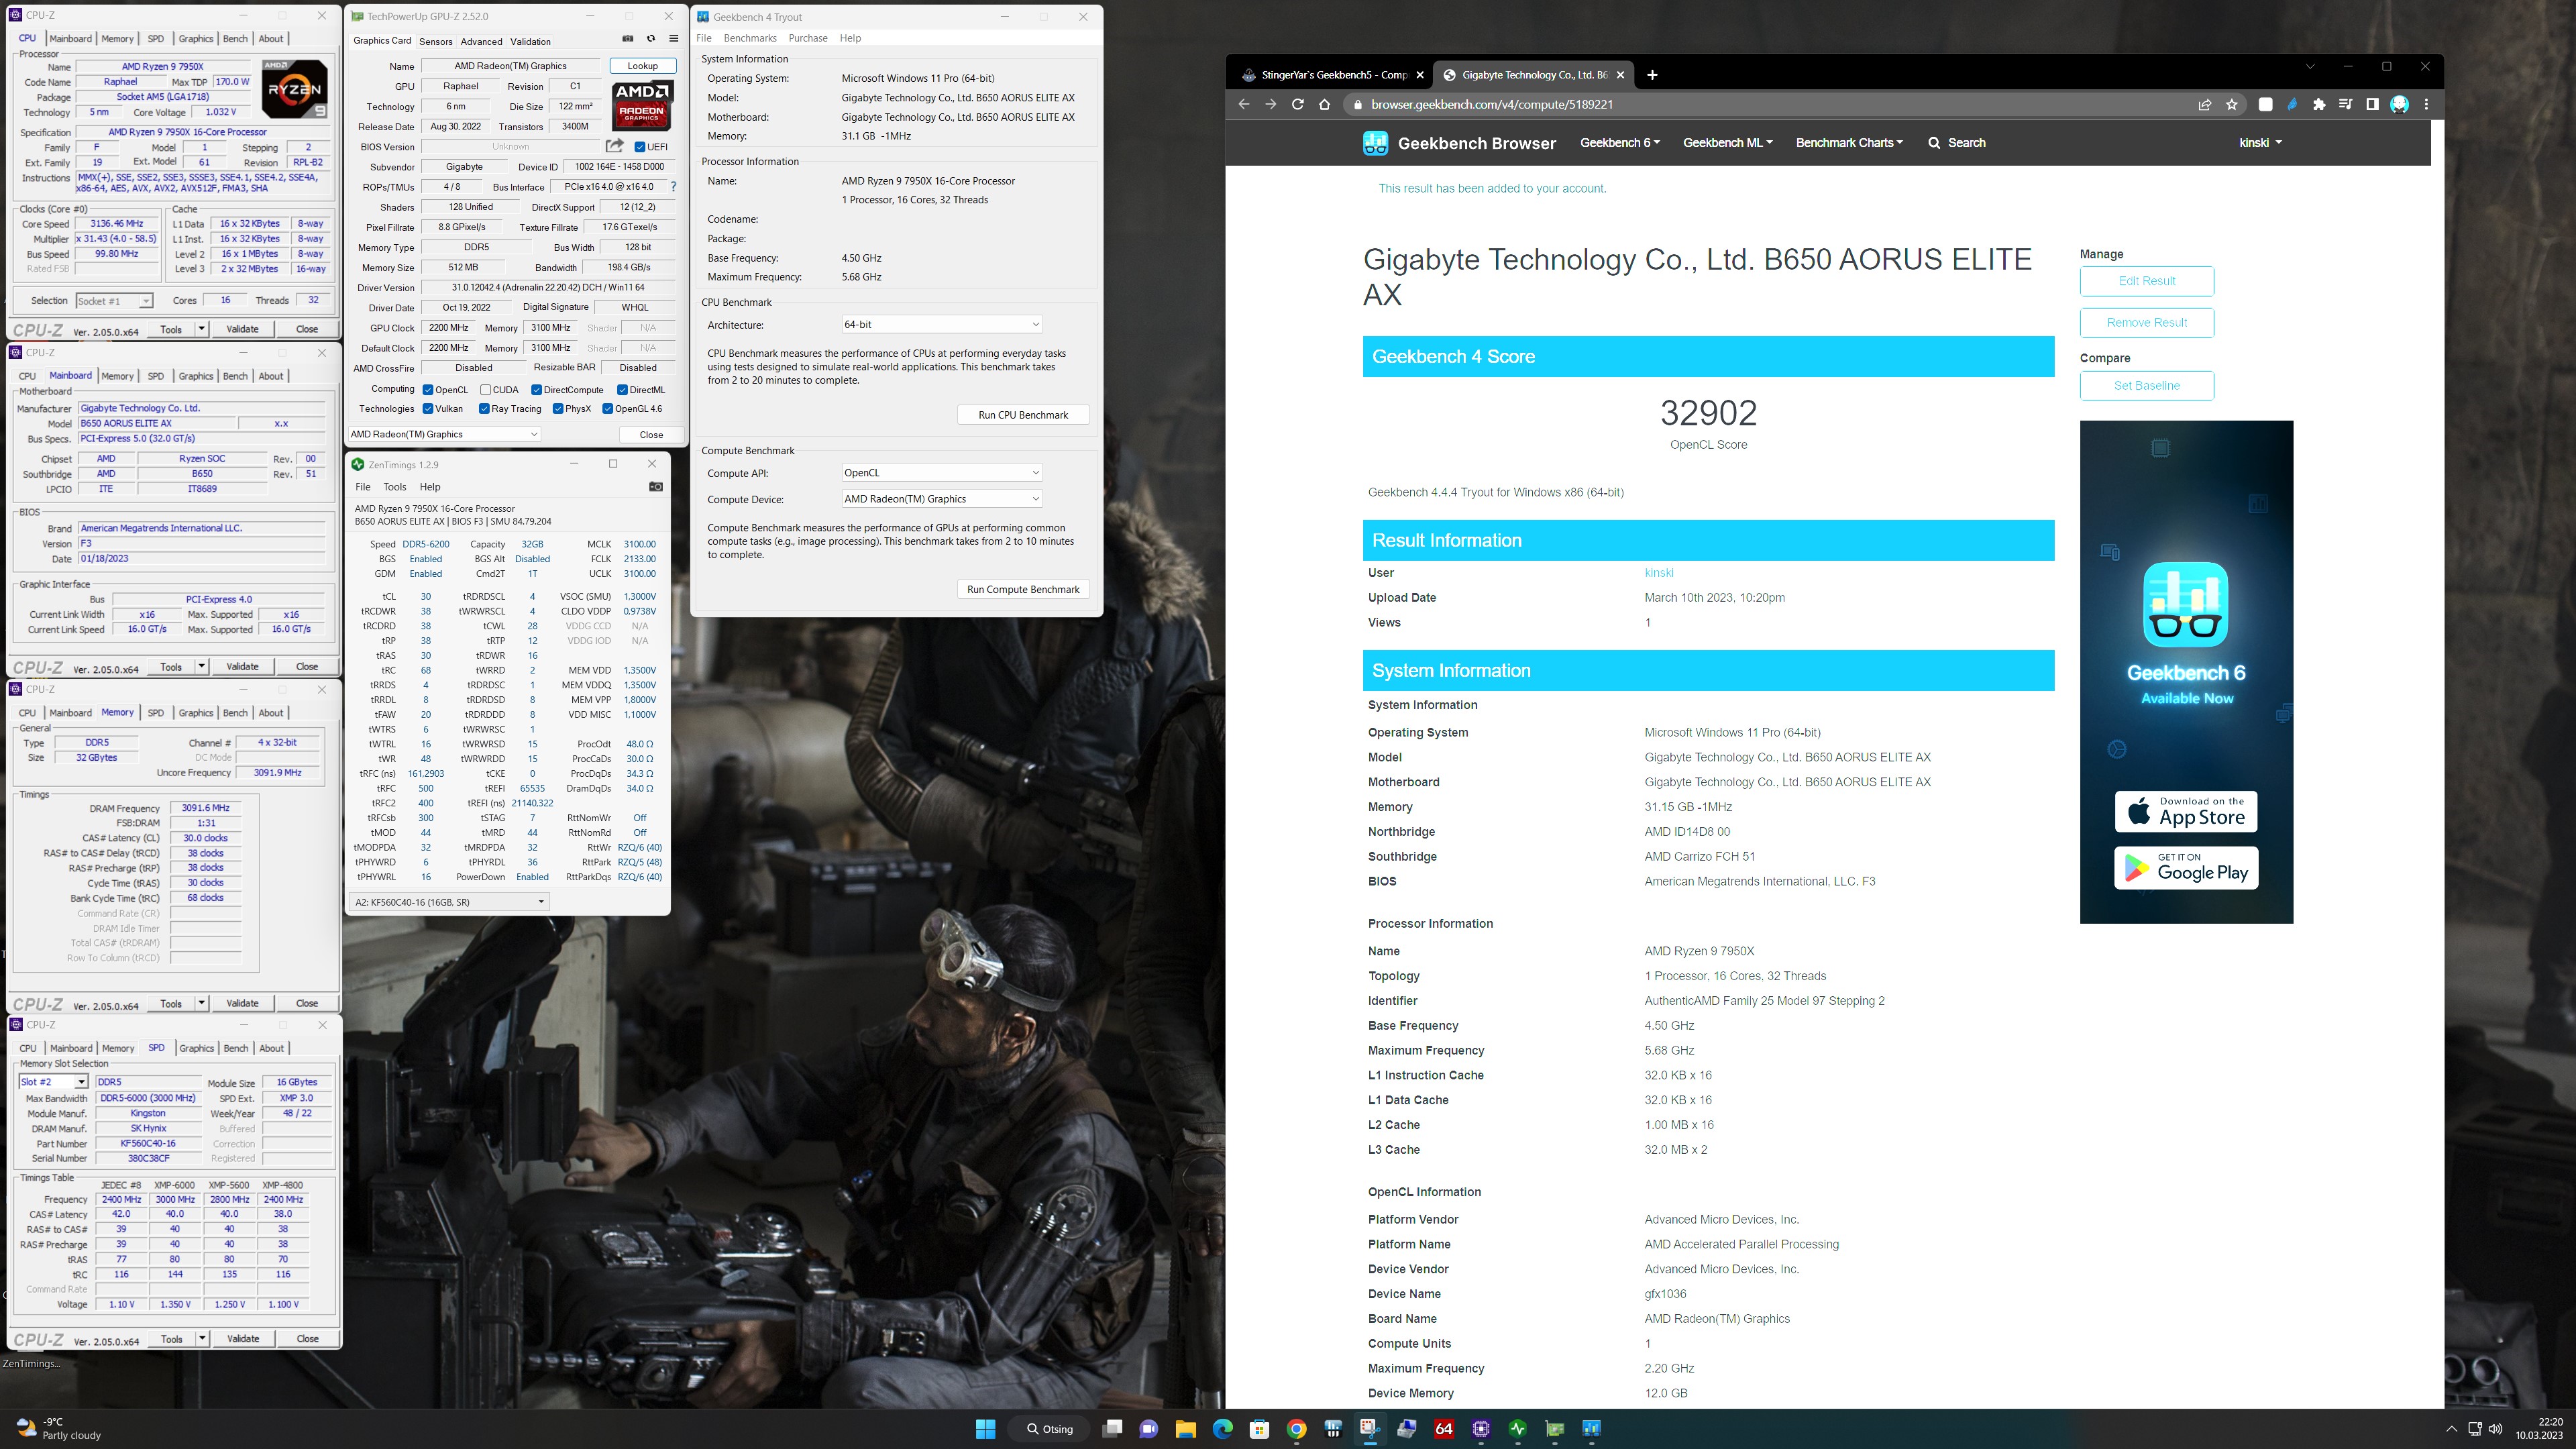Open Microsoft Store from the taskbar
The height and width of the screenshot is (1449, 2576).
click(x=1259, y=1429)
